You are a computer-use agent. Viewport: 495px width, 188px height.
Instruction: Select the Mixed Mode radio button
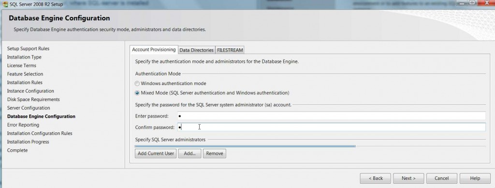pyautogui.click(x=137, y=93)
